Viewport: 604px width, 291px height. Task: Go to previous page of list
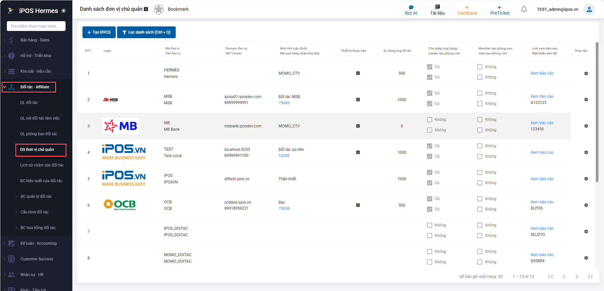564,276
